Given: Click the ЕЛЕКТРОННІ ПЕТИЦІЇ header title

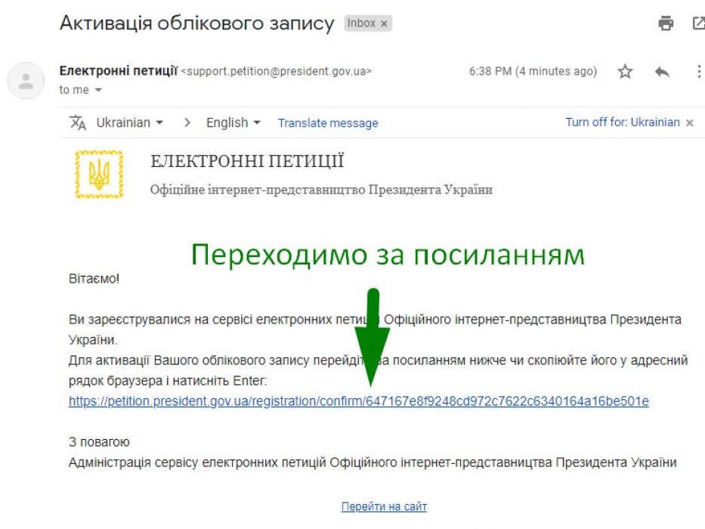Looking at the screenshot, I should point(247,161).
